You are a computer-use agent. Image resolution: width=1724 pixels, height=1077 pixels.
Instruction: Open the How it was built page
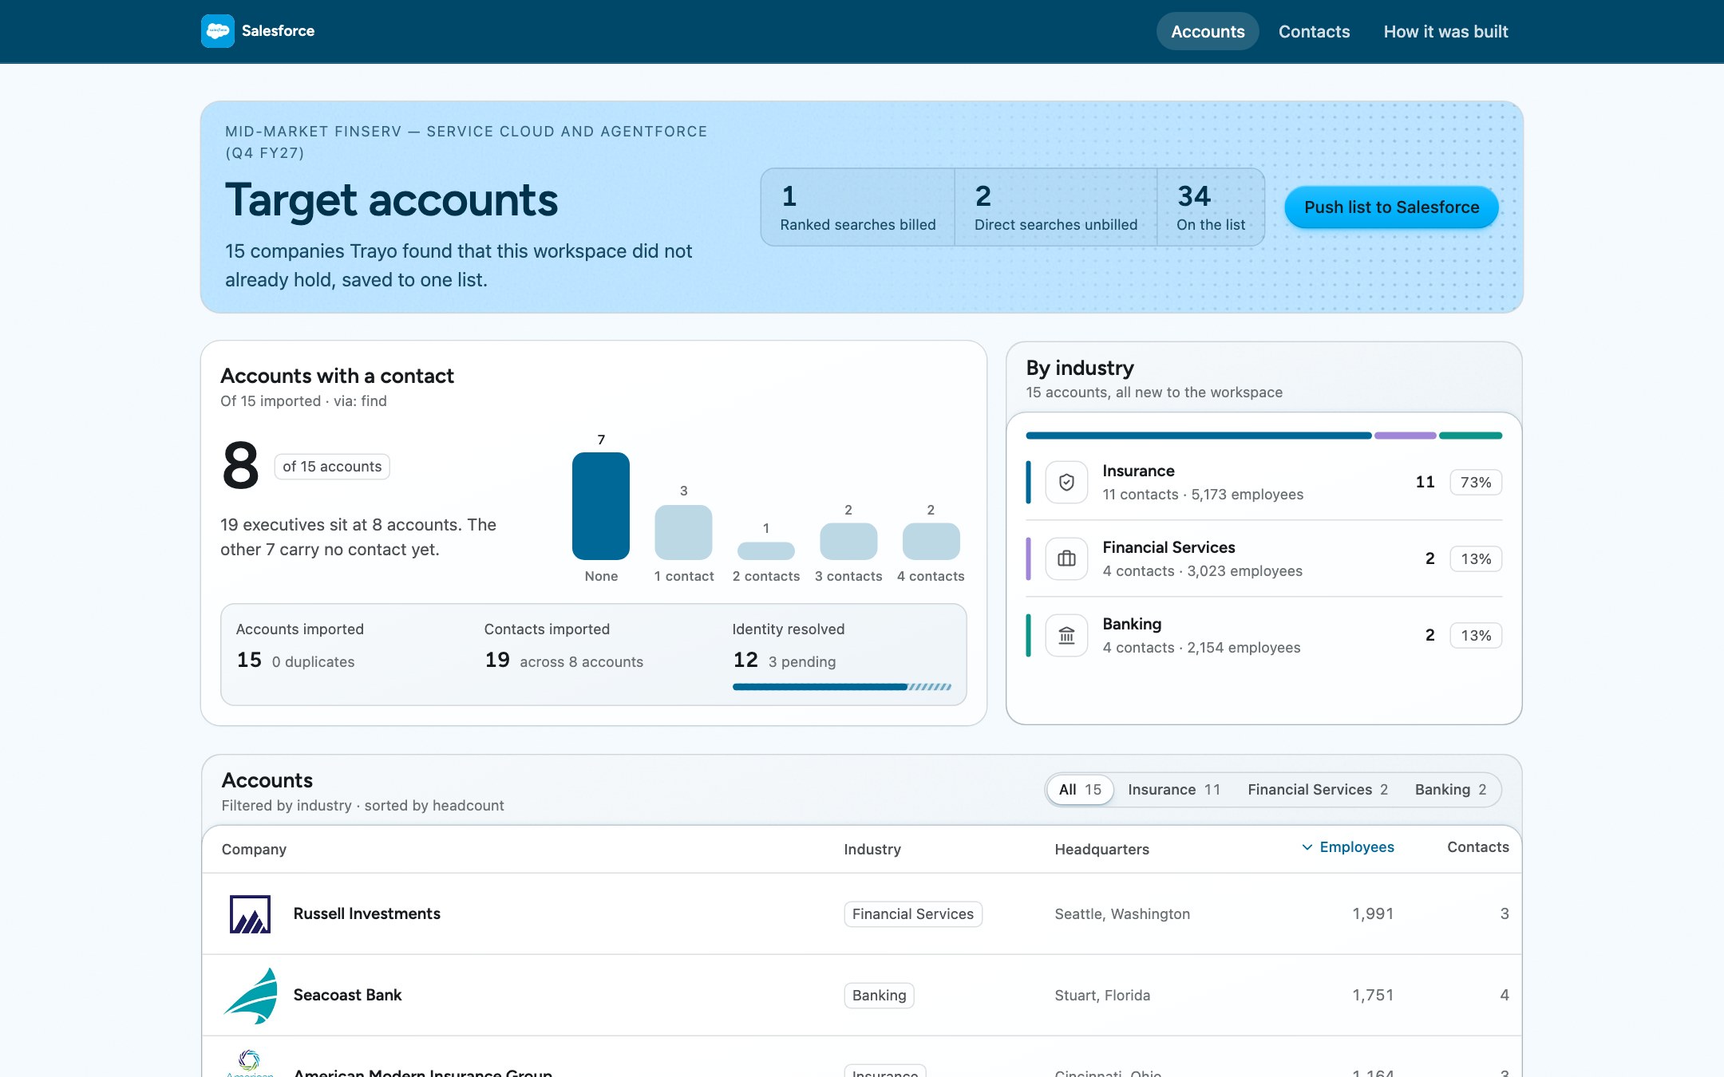1445,31
